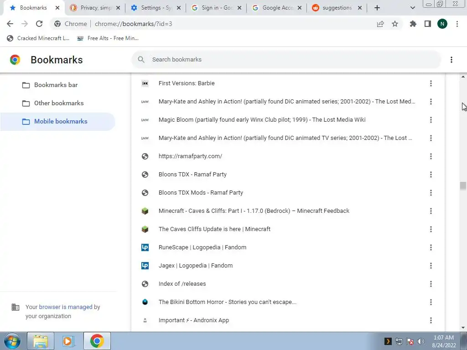Select the Mobile bookmarks folder
467x350 pixels.
coord(58,121)
